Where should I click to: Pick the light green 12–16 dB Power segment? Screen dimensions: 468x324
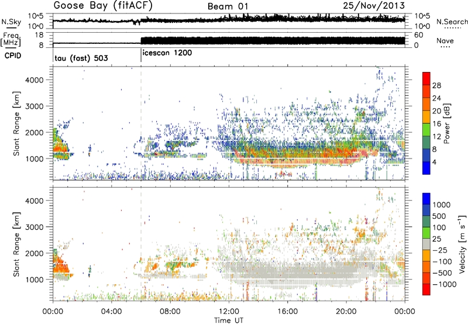(426, 129)
